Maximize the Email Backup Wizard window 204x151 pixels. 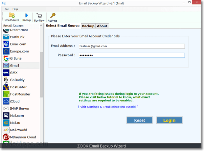point(189,2)
